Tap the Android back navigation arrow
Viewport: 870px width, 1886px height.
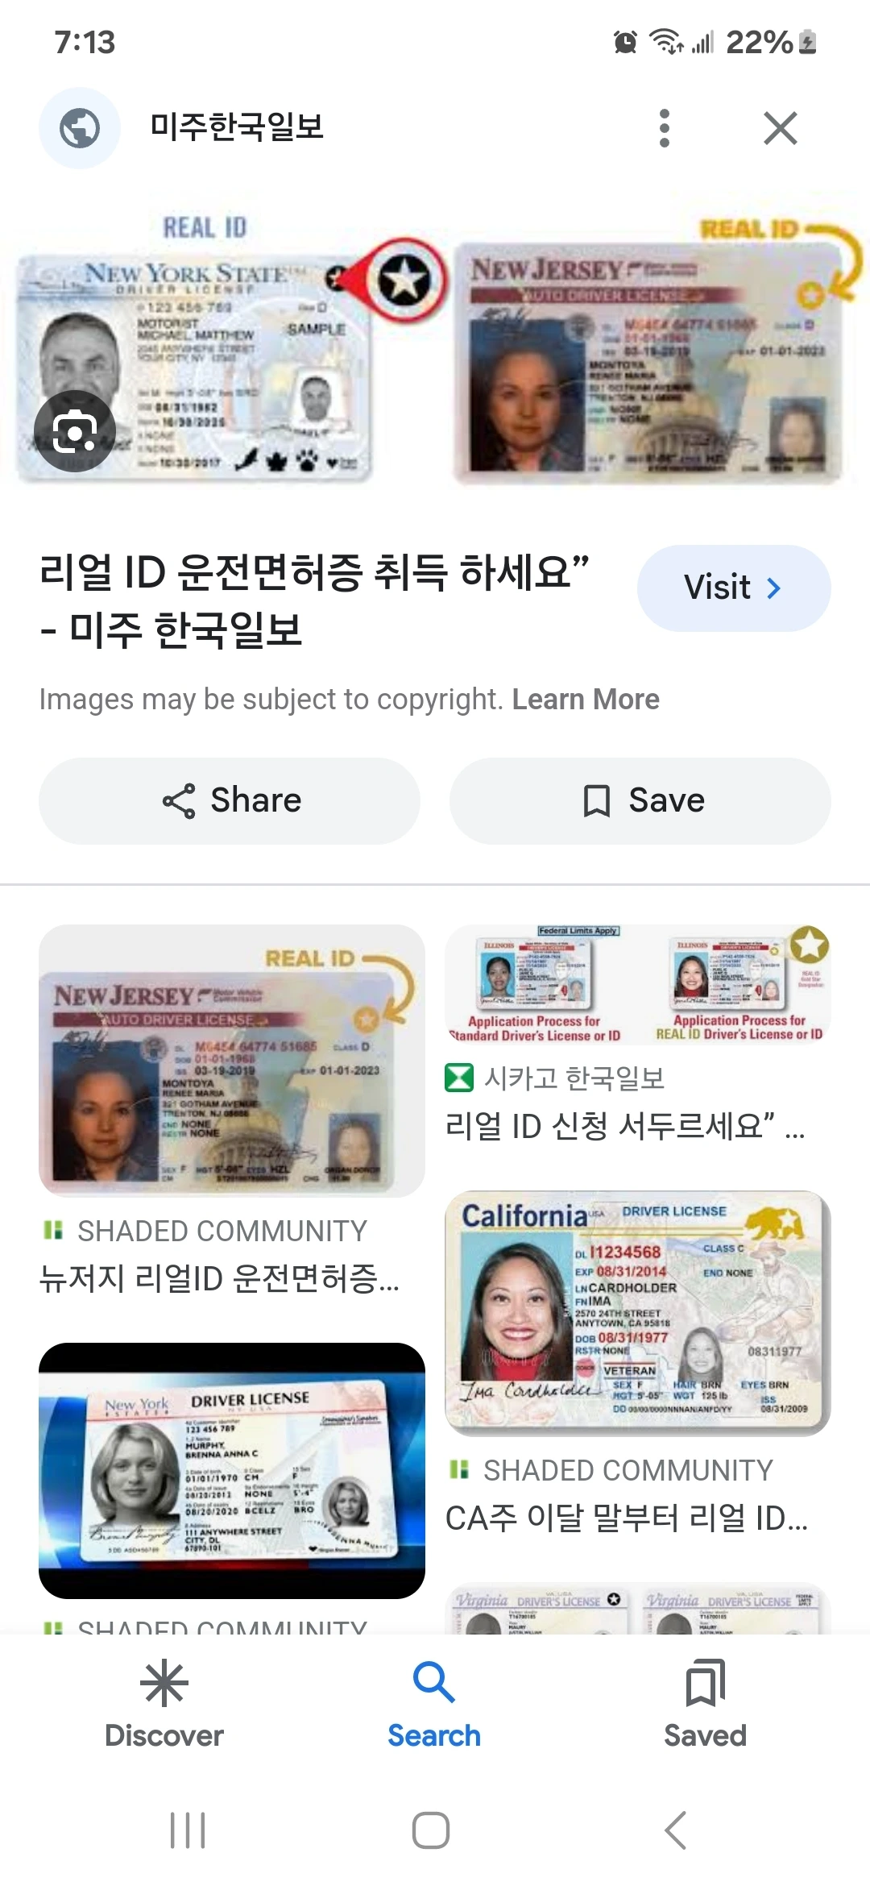coord(676,1830)
